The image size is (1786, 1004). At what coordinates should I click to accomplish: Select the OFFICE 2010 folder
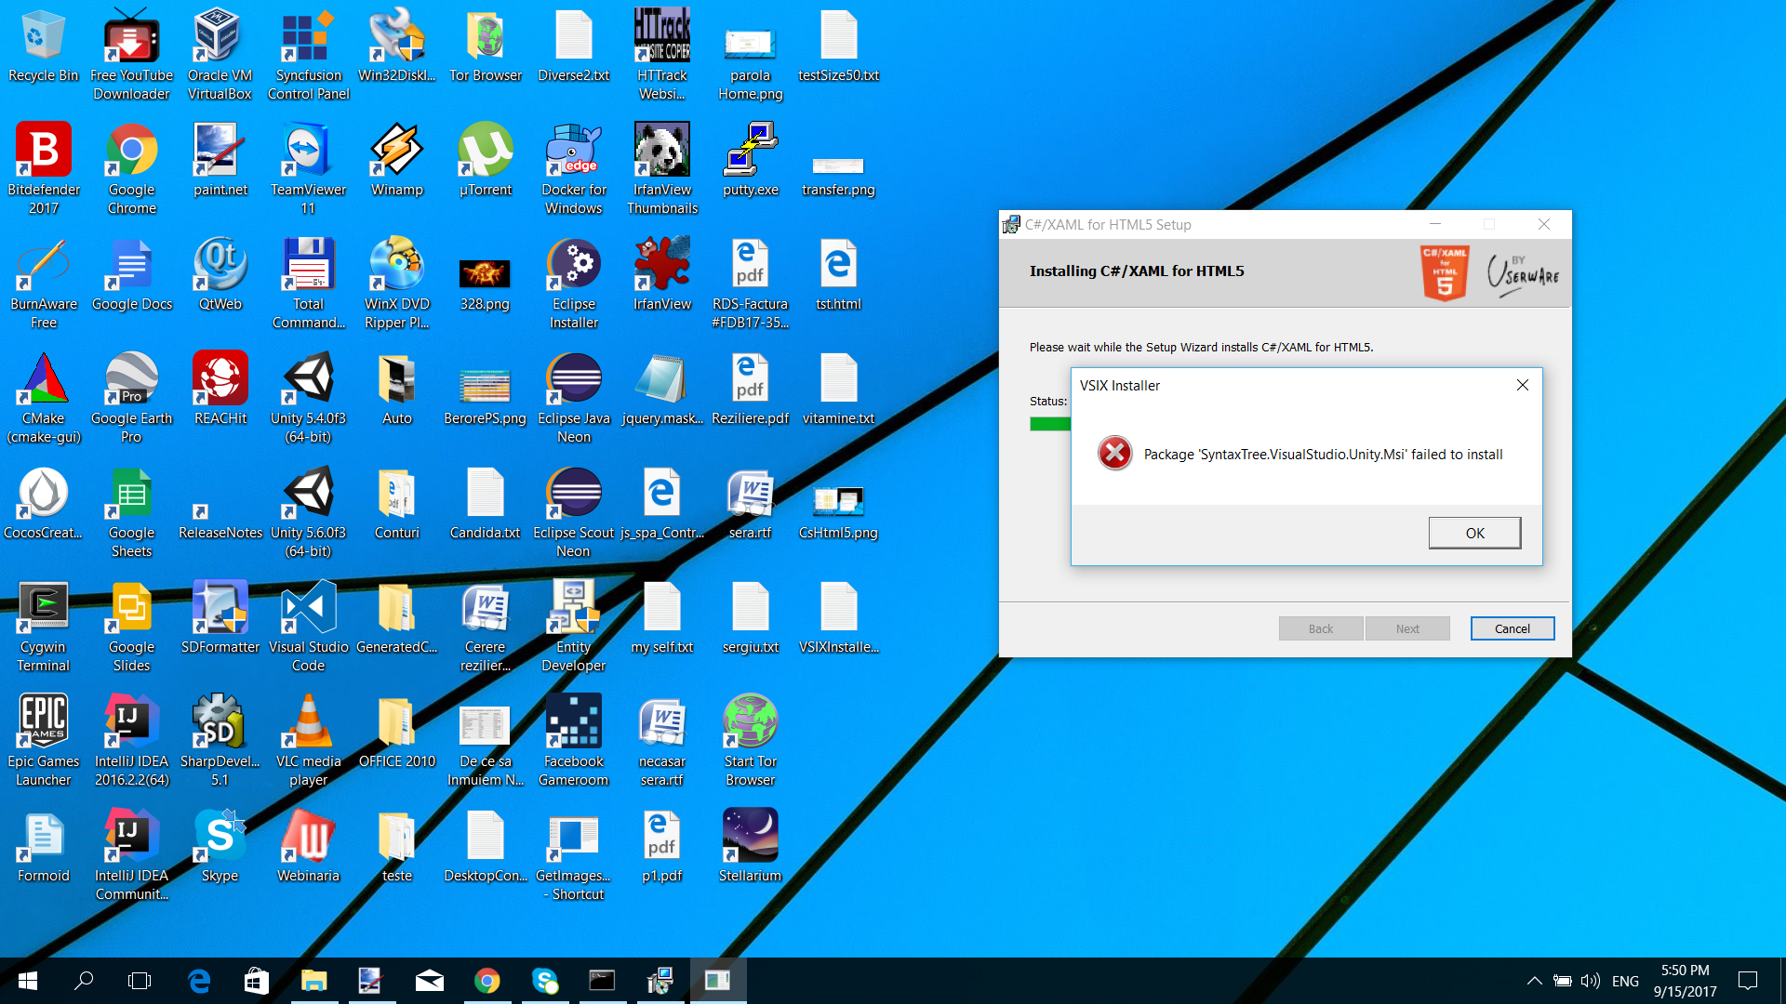click(396, 732)
